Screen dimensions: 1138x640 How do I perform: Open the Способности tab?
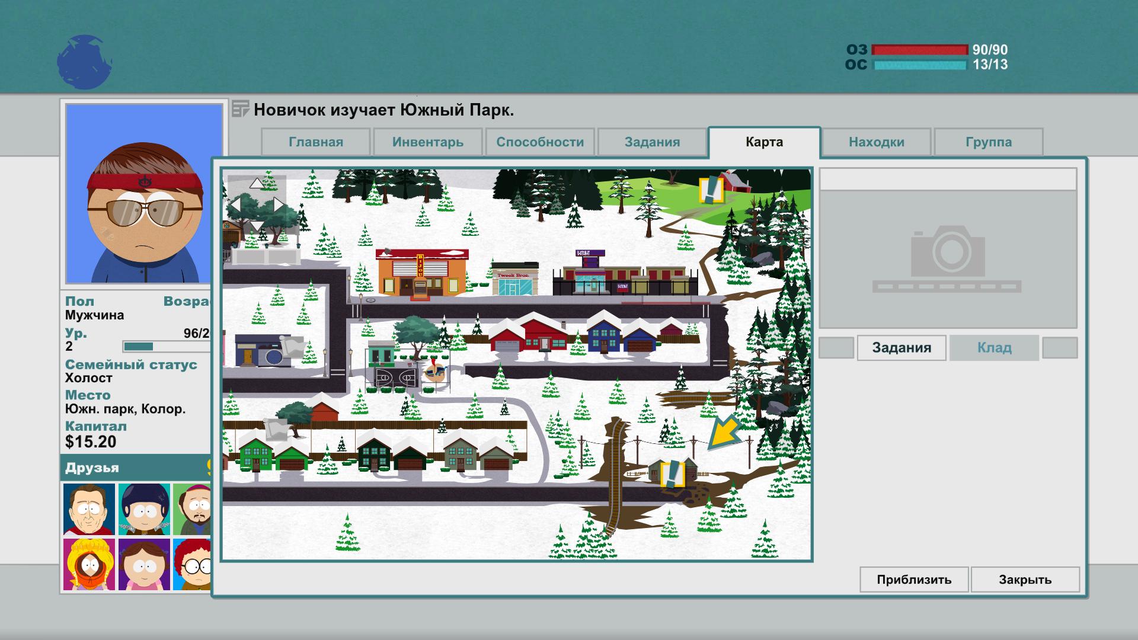click(x=540, y=142)
